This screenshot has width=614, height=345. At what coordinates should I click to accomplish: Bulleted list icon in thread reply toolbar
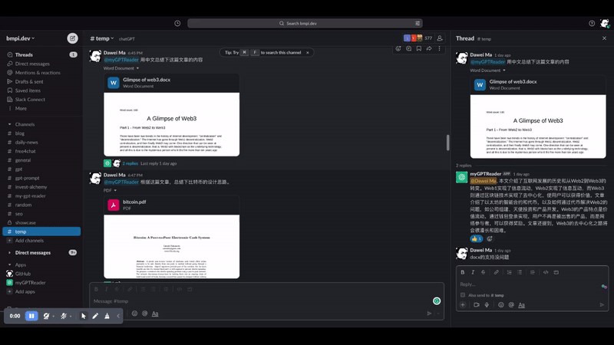pyautogui.click(x=520, y=272)
